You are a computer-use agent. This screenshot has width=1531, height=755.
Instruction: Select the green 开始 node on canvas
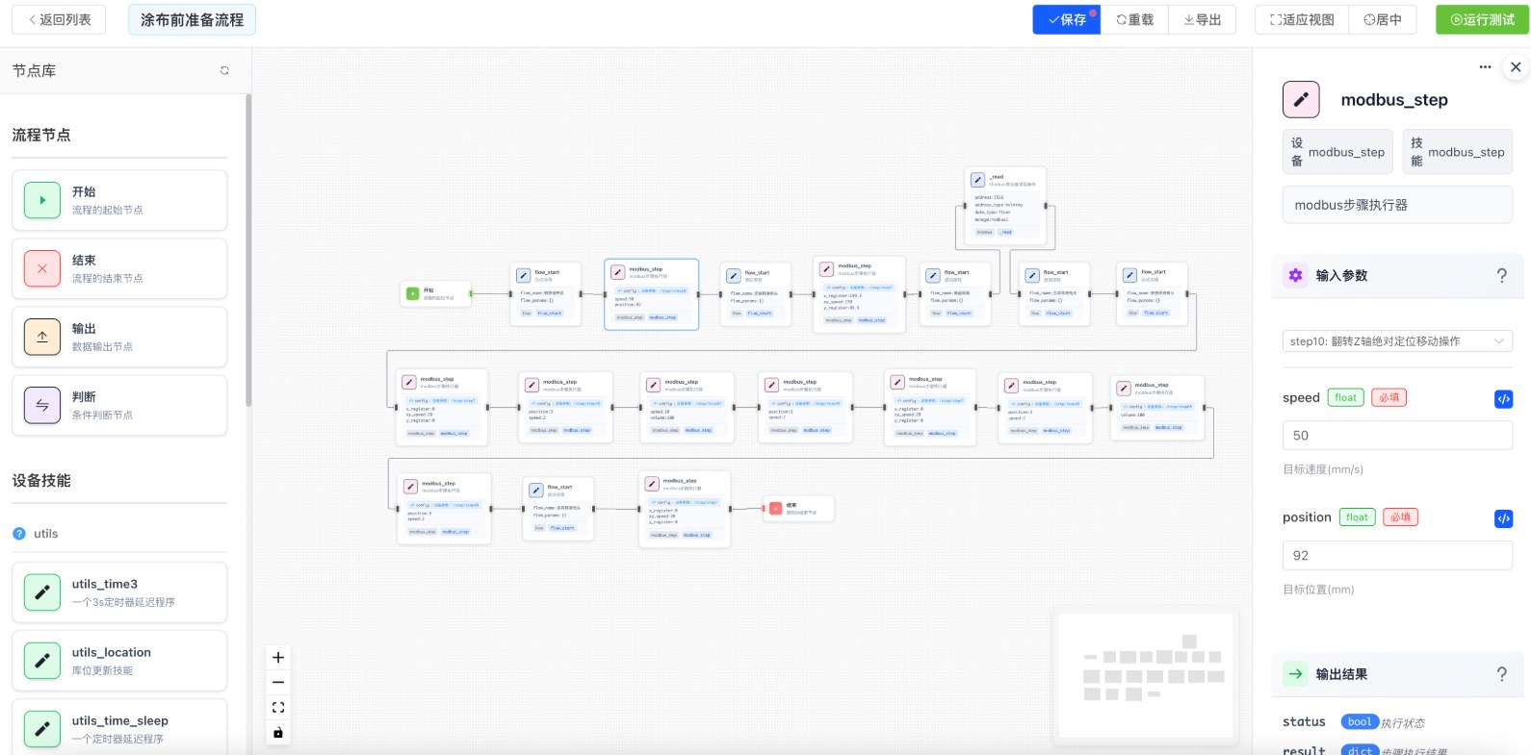pyautogui.click(x=435, y=293)
